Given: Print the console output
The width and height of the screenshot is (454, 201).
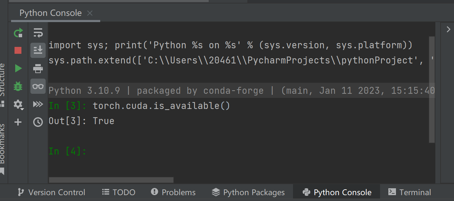Looking at the screenshot, I should click(x=38, y=68).
